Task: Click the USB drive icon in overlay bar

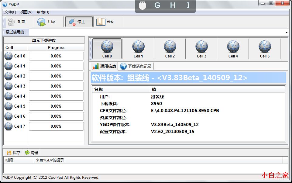Action: click(143, 5)
